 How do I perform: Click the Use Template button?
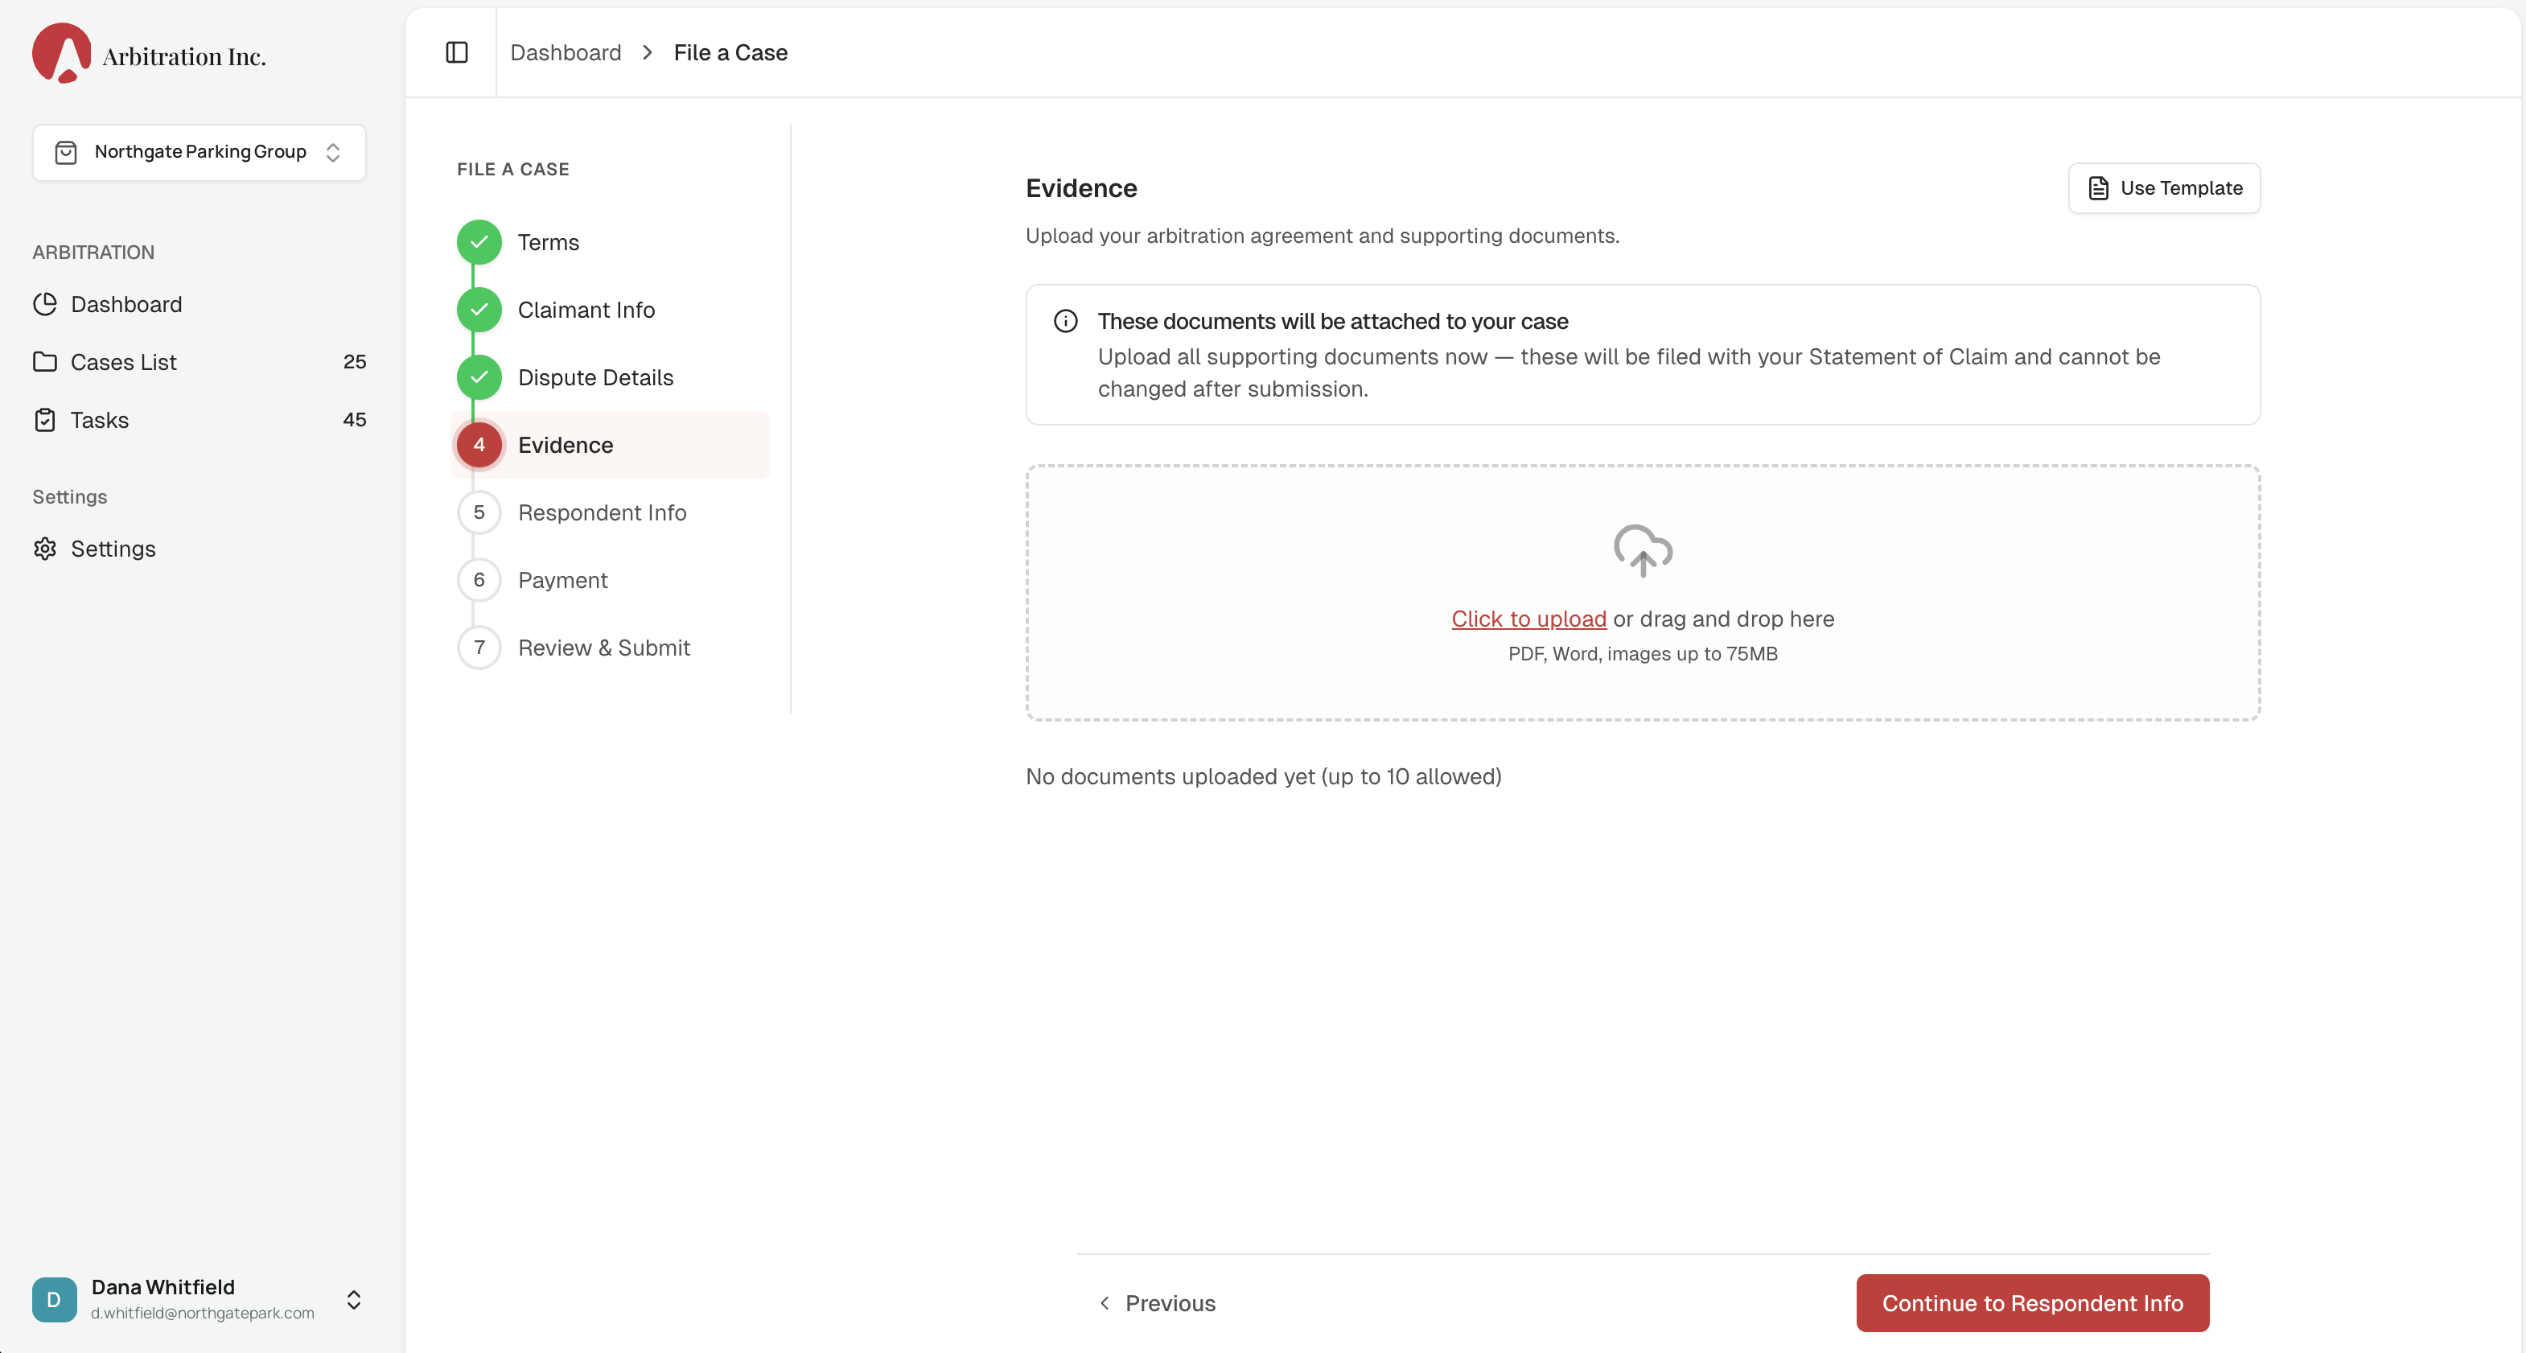pos(2164,188)
